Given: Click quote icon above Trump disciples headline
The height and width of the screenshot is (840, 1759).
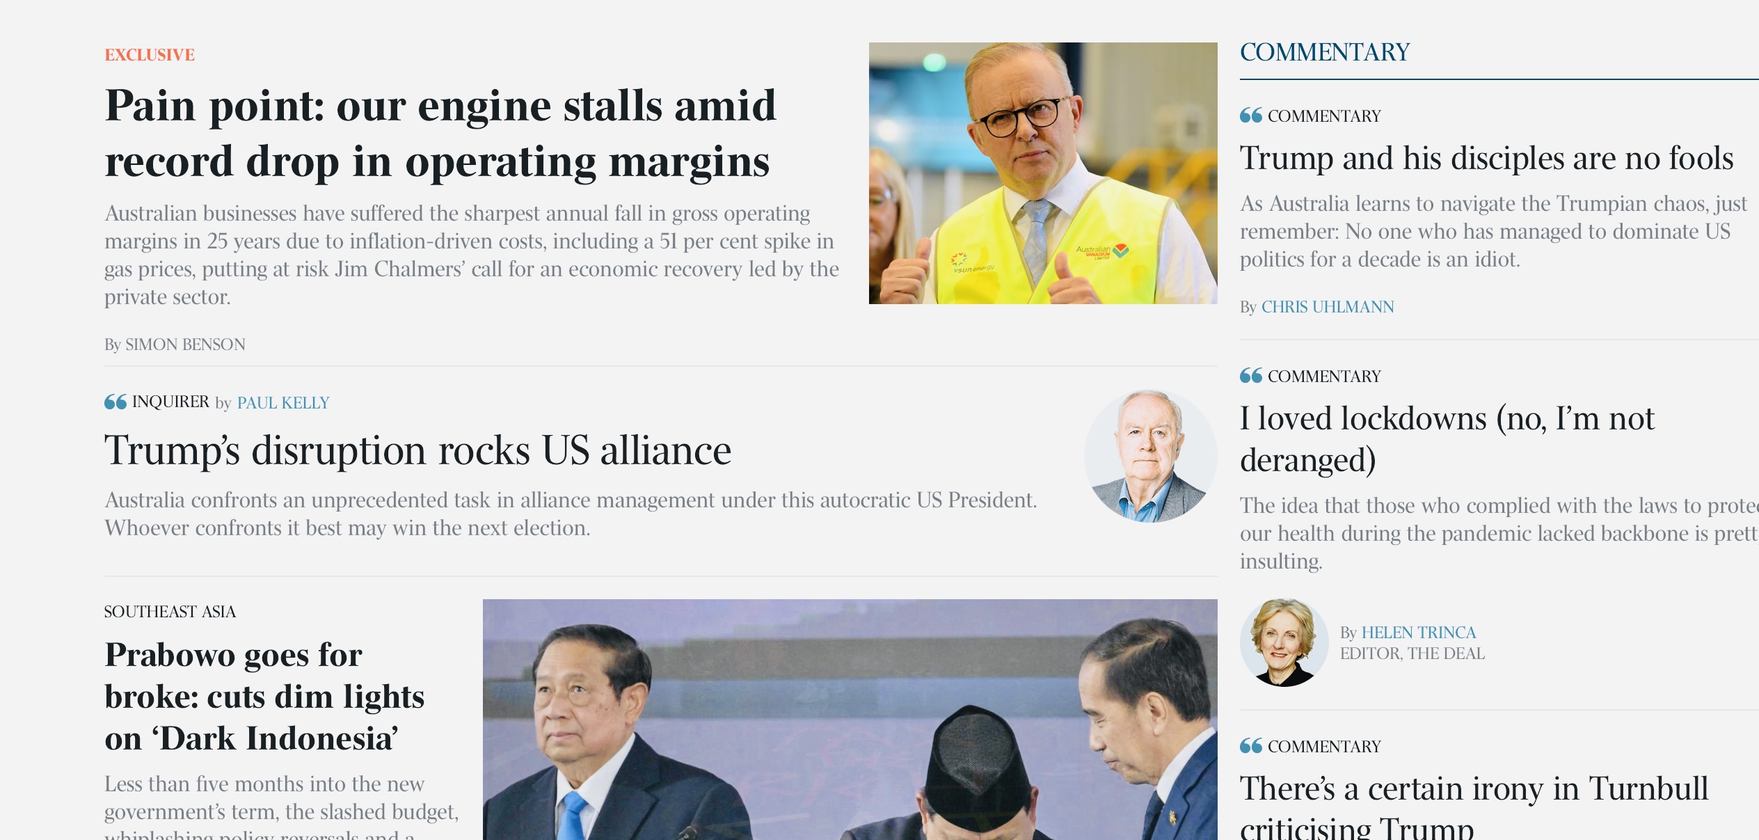Looking at the screenshot, I should pyautogui.click(x=1251, y=116).
